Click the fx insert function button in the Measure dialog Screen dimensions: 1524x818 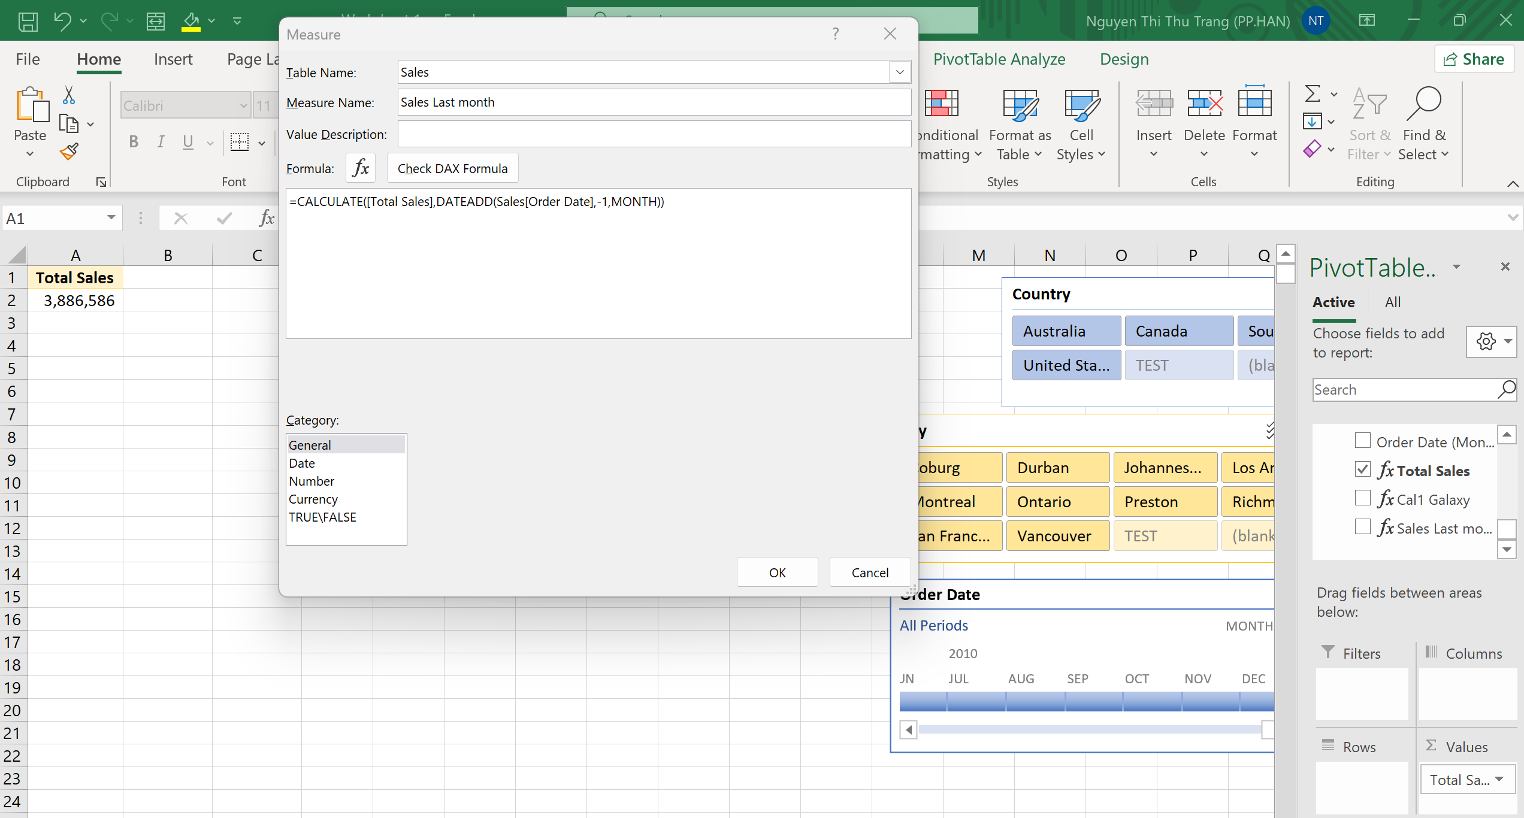361,168
